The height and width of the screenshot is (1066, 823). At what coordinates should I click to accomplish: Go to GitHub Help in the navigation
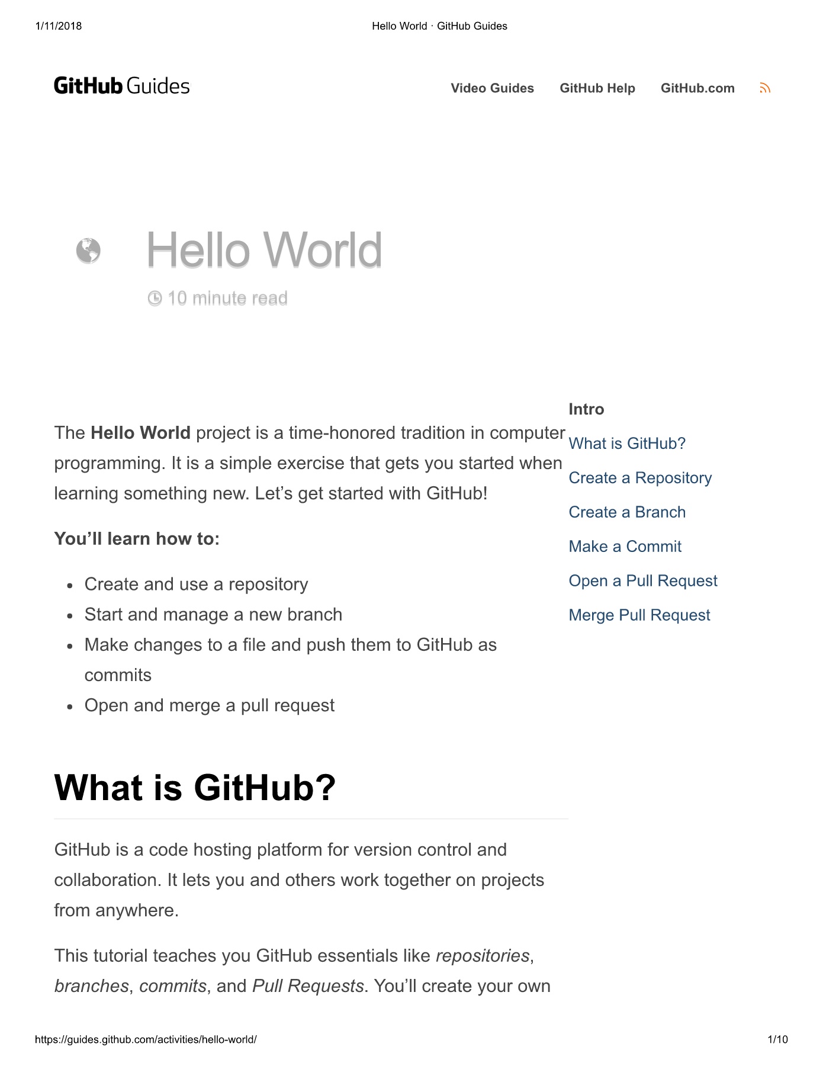coord(597,88)
